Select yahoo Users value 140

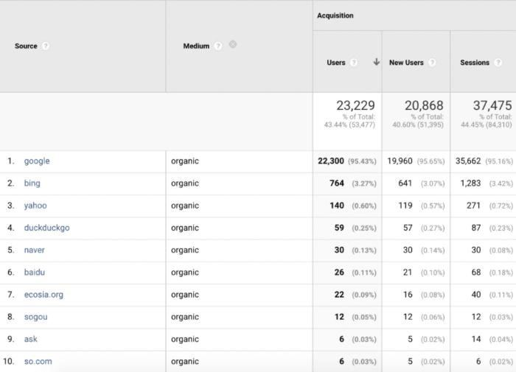coord(337,206)
